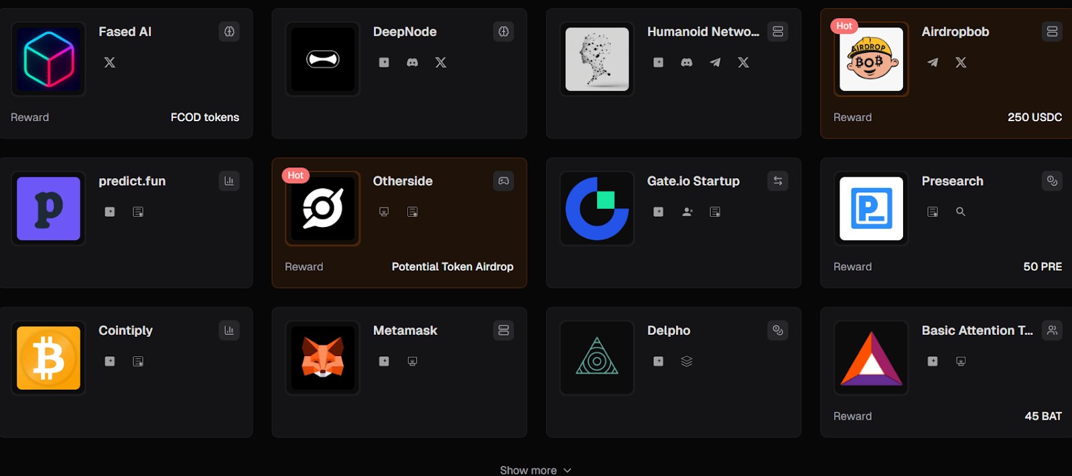The image size is (1072, 476).
Task: Click the server category icon on Metamask card
Action: (x=504, y=330)
